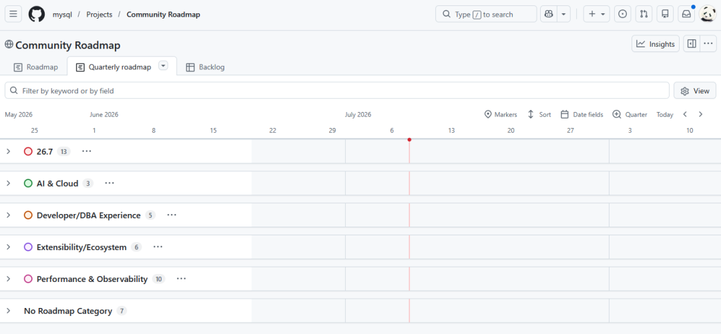
Task: Click the Performance & Observability title
Action: click(x=92, y=279)
